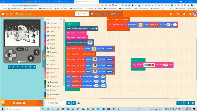Expand move mySprite with buttons plus

94,54
